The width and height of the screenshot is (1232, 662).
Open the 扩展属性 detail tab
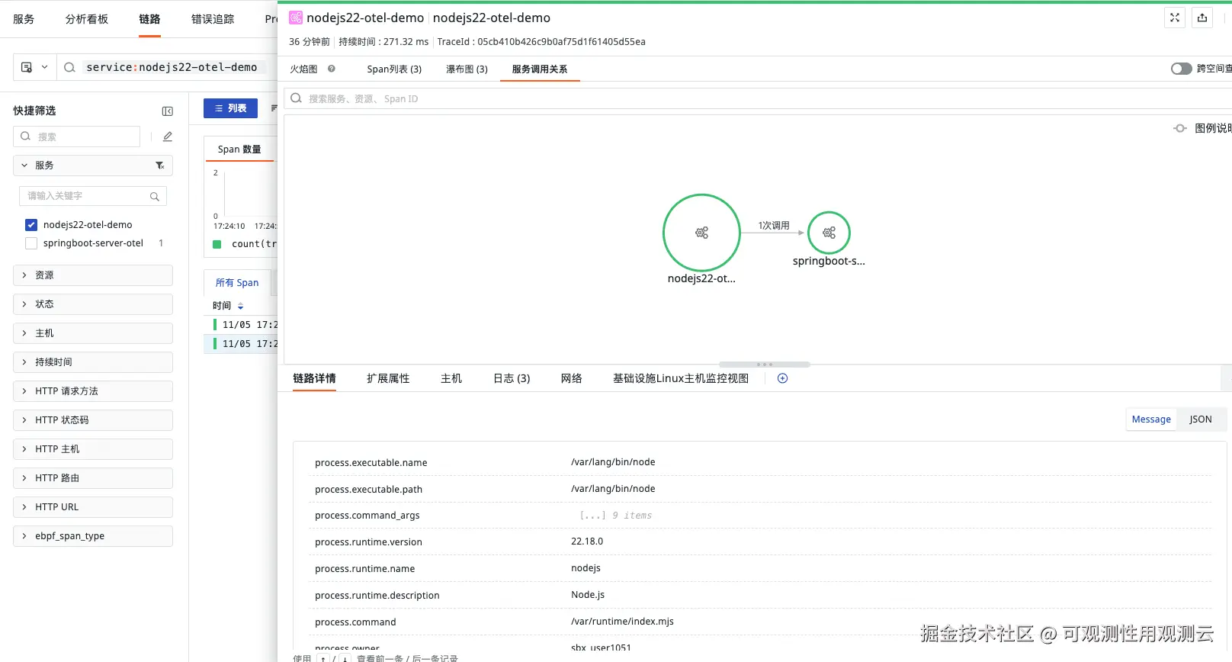[x=388, y=378]
